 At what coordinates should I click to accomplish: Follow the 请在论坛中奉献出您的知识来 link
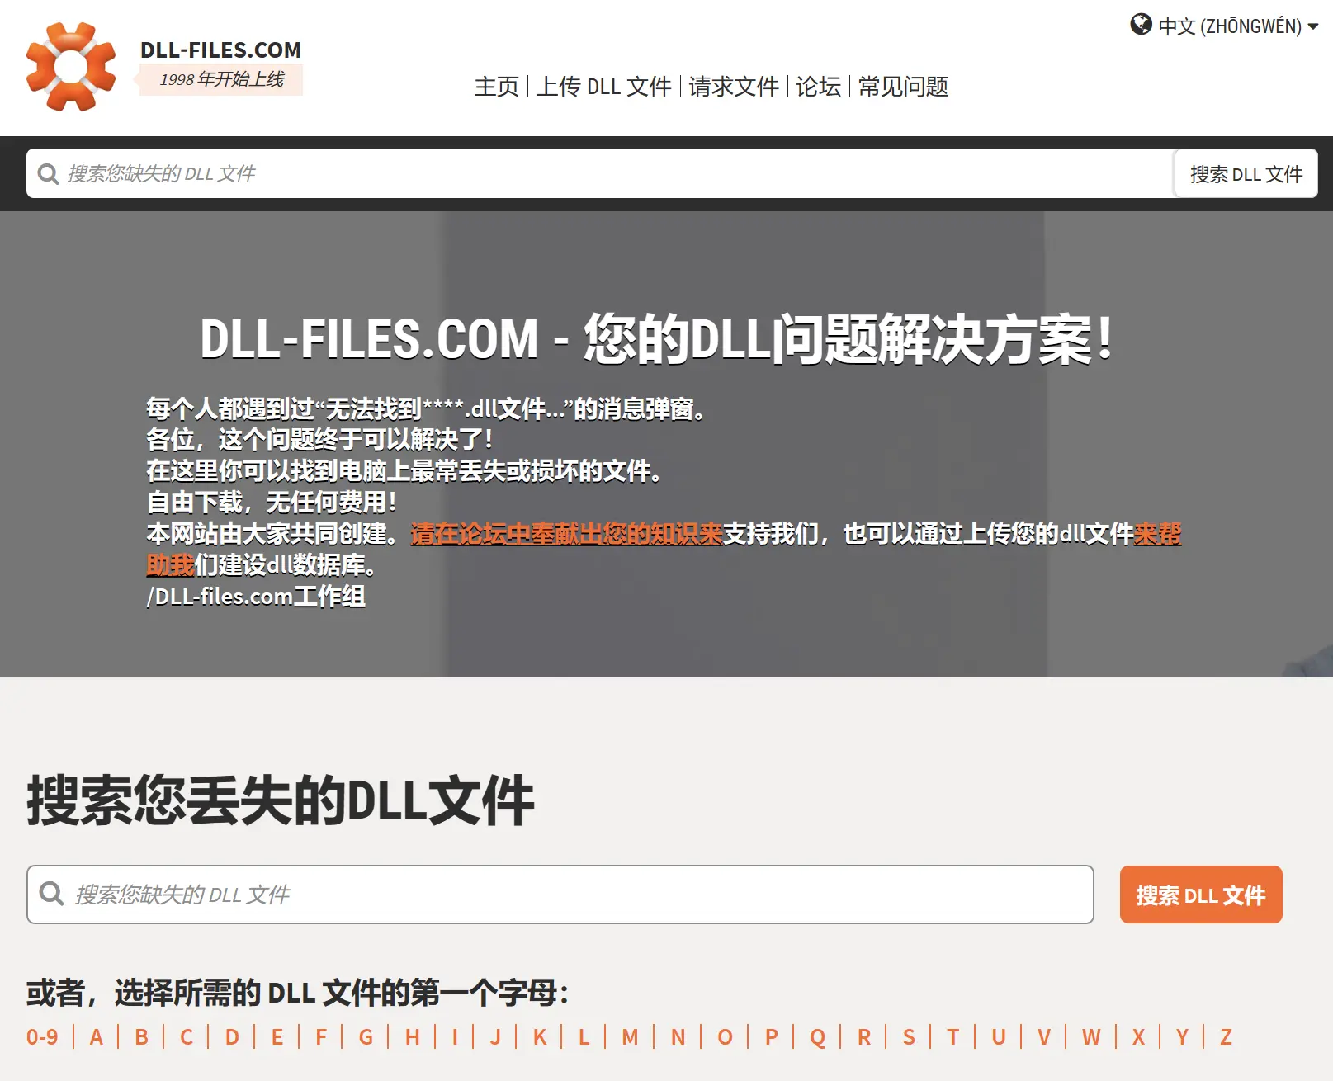coord(566,534)
